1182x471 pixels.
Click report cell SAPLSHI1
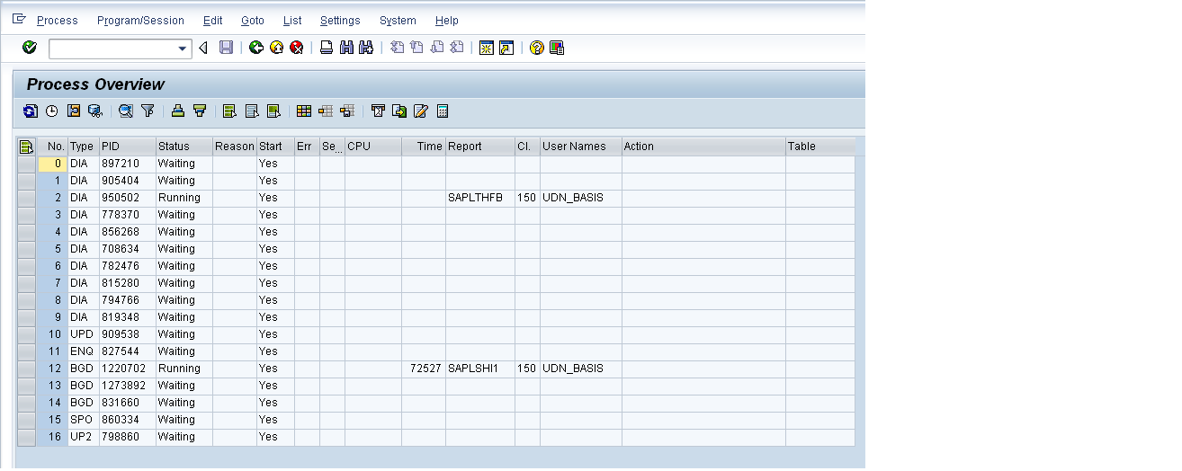479,369
